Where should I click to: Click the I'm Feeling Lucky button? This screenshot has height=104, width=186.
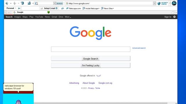[91, 65]
